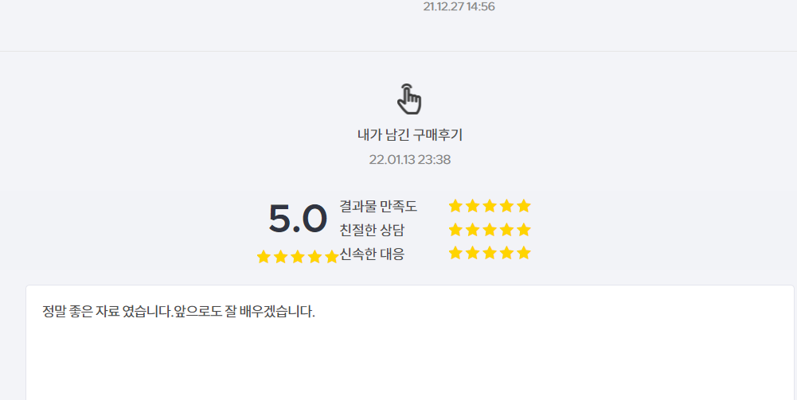
Task: Click the middle overall star below 5.0
Action: click(297, 257)
